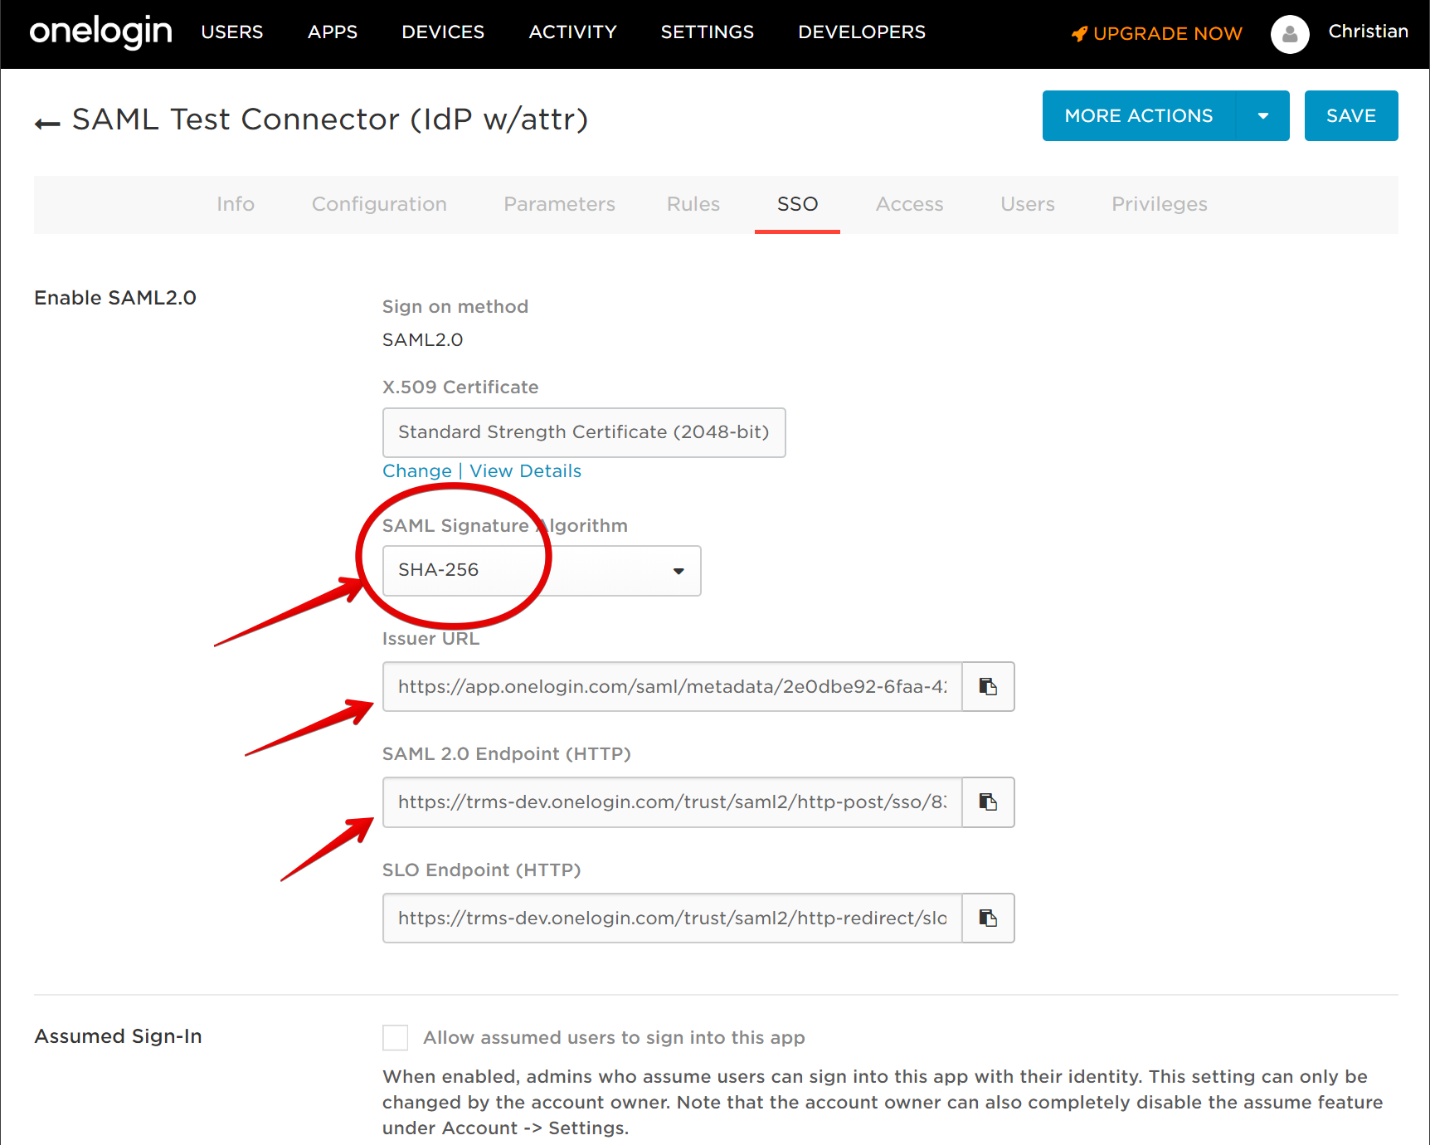Viewport: 1430px width, 1145px height.
Task: Click the Upgrade Now link
Action: click(1168, 34)
